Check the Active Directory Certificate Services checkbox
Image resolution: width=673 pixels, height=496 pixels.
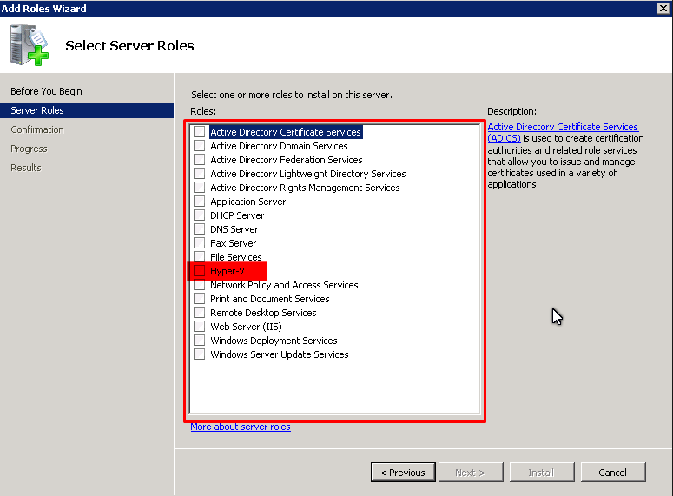coord(199,131)
